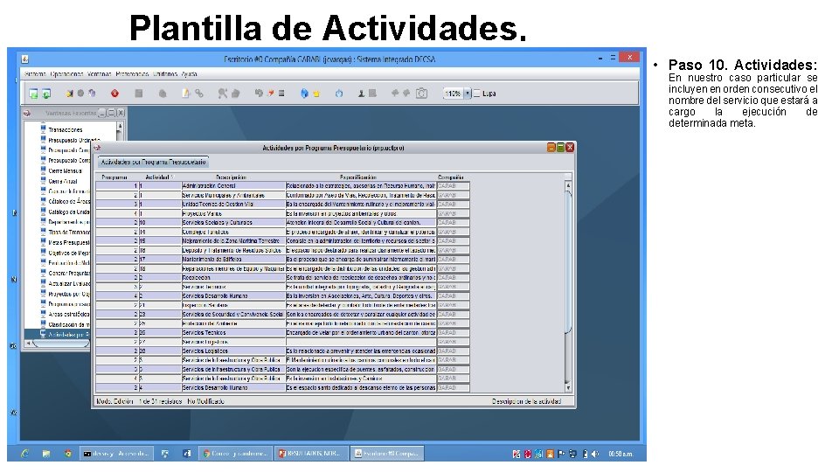The height and width of the screenshot is (472, 839).
Task: Click the Mantenimiento de Edificios cell
Action: pos(233,259)
